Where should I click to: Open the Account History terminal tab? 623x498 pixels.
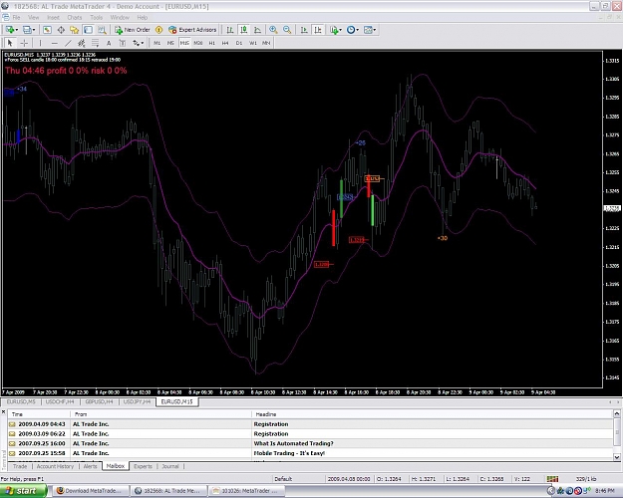(55, 466)
